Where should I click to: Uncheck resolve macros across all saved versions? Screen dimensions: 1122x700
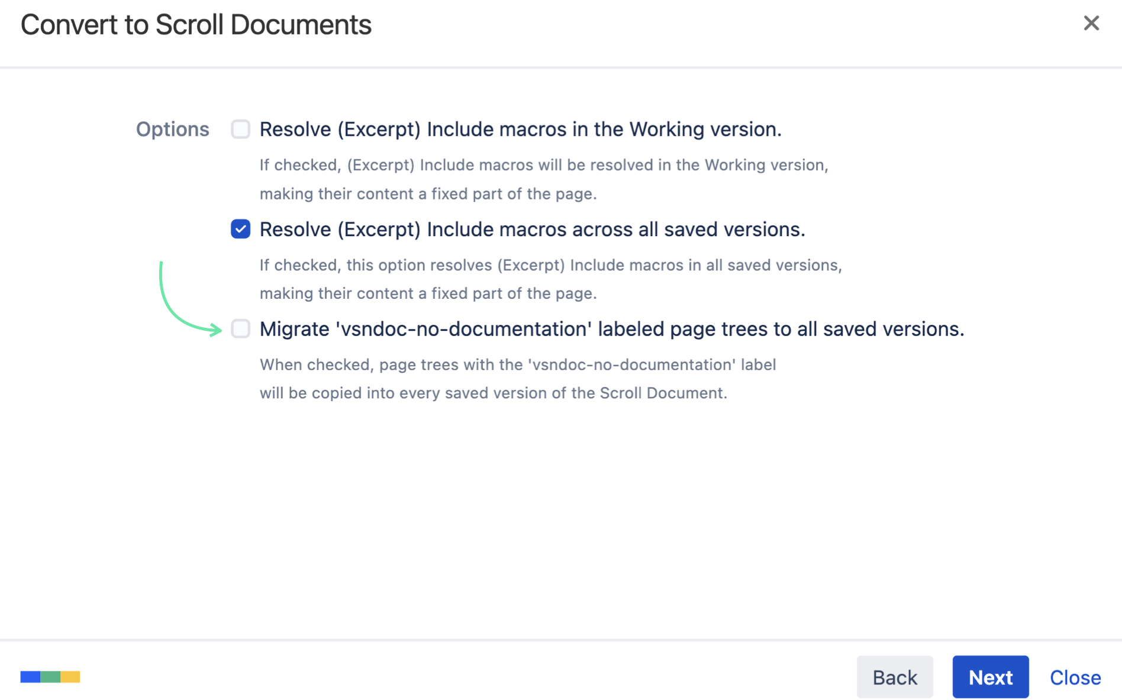click(x=240, y=229)
